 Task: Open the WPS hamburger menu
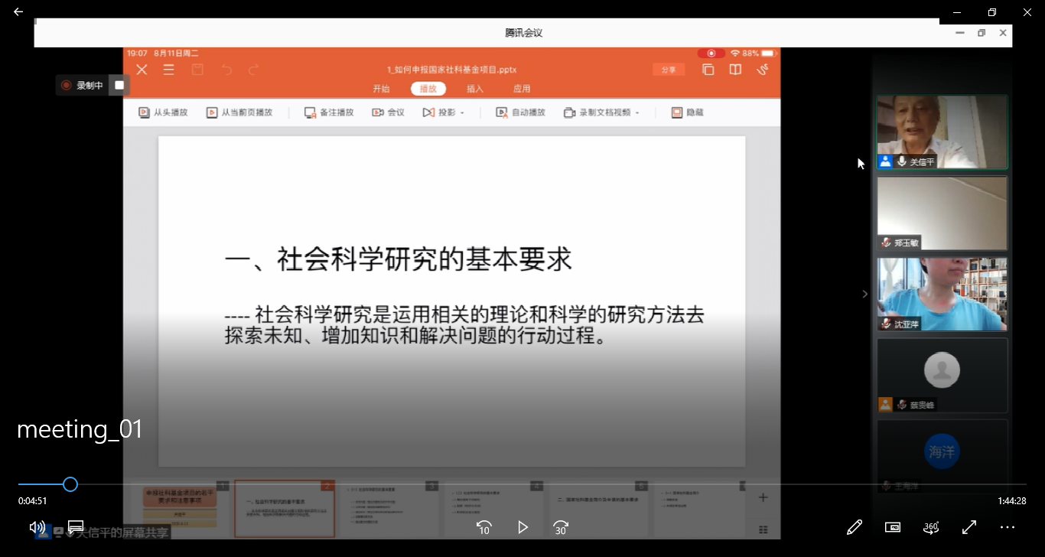pyautogui.click(x=169, y=70)
